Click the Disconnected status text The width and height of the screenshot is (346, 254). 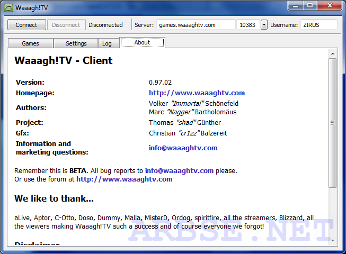coord(105,25)
